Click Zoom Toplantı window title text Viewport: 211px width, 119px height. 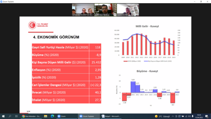point(8,2)
